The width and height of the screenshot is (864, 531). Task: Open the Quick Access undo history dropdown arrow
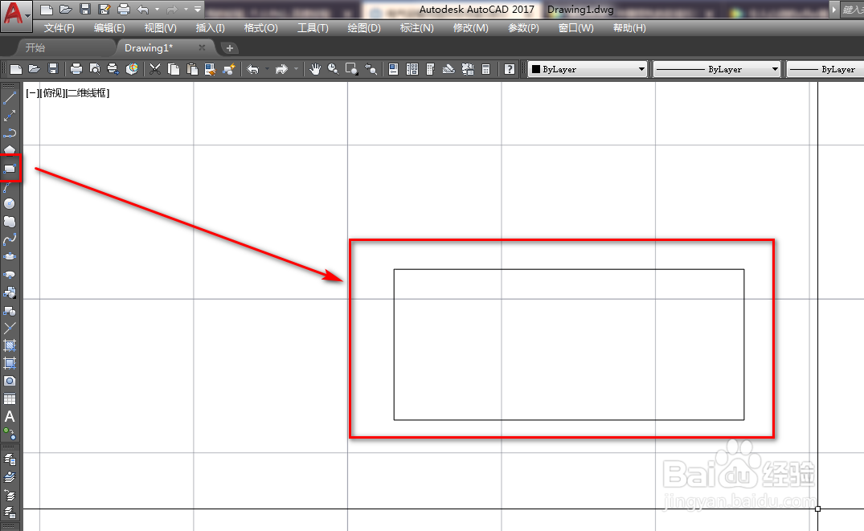coord(157,10)
